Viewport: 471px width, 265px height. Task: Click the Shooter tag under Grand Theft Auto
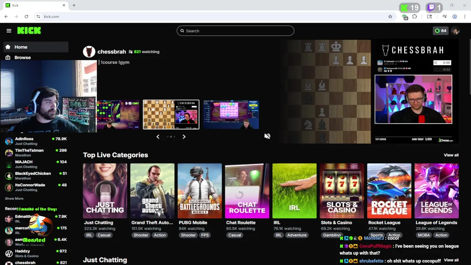point(141,235)
